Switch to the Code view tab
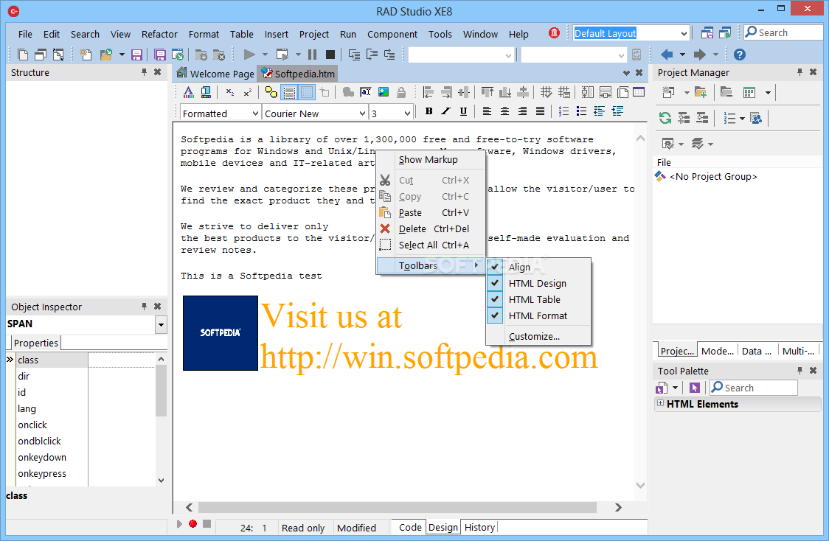Screen dimensions: 829x541 coord(410,527)
